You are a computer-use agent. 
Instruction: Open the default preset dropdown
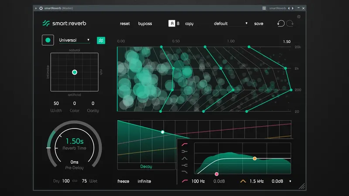(x=231, y=24)
